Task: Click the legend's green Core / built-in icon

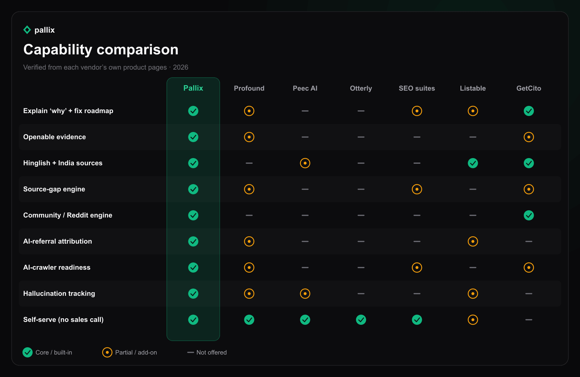Action: 28,352
